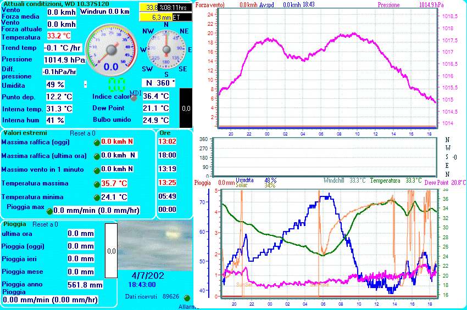Image resolution: width=467 pixels, height=310 pixels.
Task: Select the Temperatura value 33.2 °C
Action: coord(59,36)
